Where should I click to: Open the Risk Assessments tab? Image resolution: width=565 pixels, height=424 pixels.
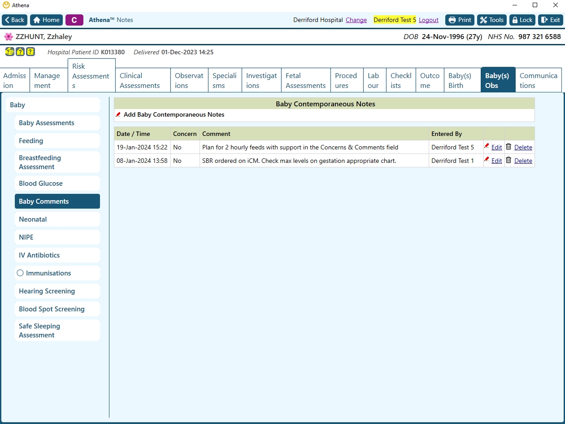point(91,75)
